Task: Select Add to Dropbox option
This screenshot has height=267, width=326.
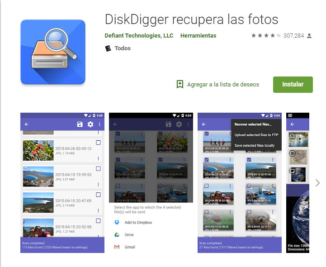Action: click(x=138, y=223)
